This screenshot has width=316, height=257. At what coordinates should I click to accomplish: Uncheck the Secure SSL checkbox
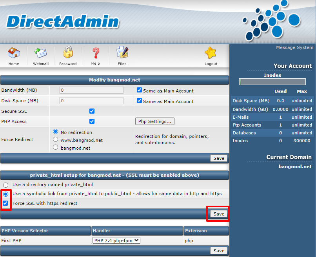tap(92, 111)
